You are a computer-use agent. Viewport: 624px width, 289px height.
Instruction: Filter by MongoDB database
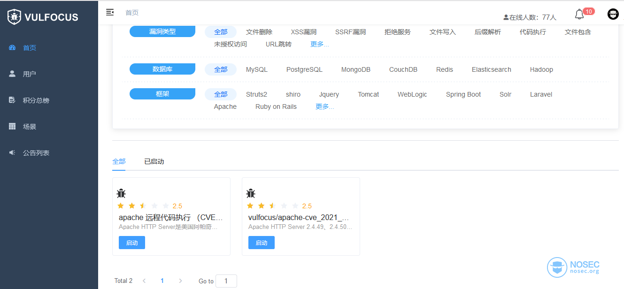click(x=356, y=69)
